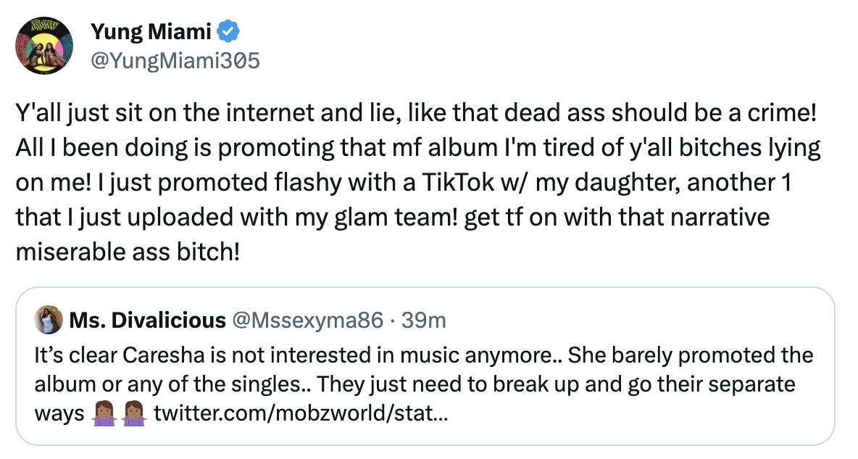The image size is (858, 459).
Task: Click Yung Miami's profile avatar
Action: (44, 46)
